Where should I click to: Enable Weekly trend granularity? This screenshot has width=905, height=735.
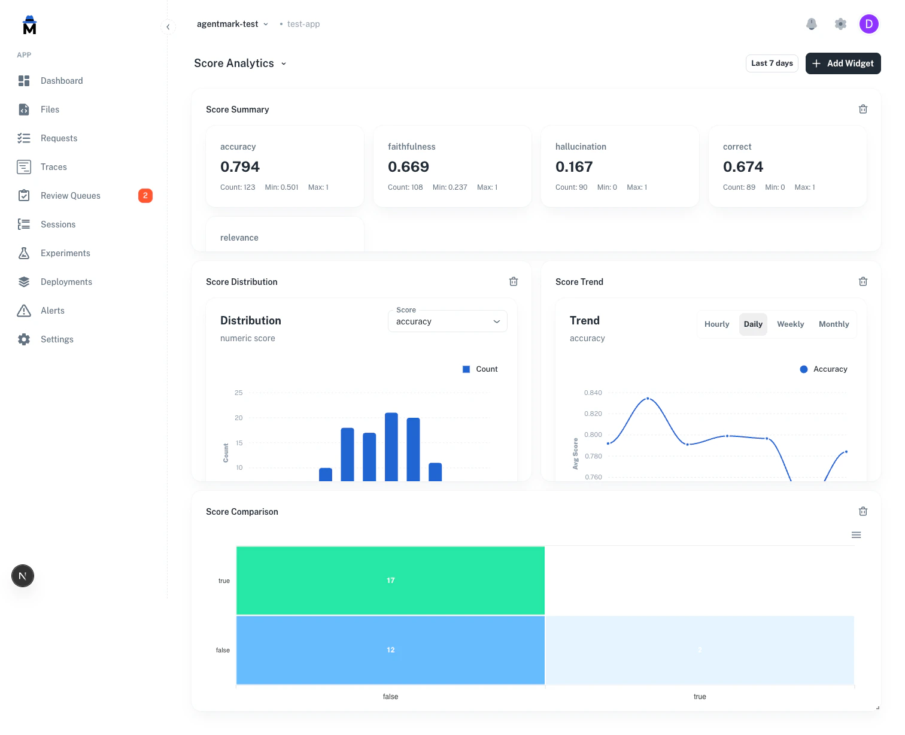tap(790, 324)
